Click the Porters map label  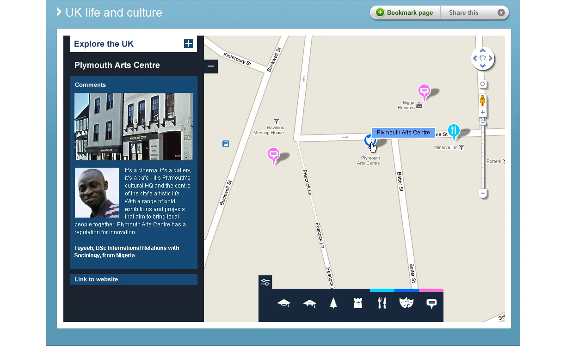494,161
